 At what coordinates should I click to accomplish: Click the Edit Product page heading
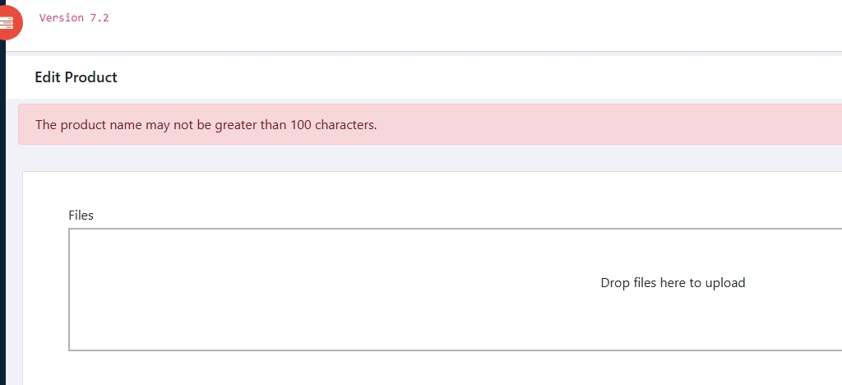point(76,77)
